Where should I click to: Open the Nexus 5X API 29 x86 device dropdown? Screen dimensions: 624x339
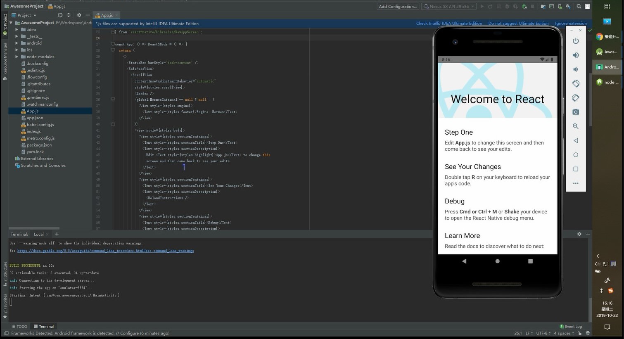448,7
